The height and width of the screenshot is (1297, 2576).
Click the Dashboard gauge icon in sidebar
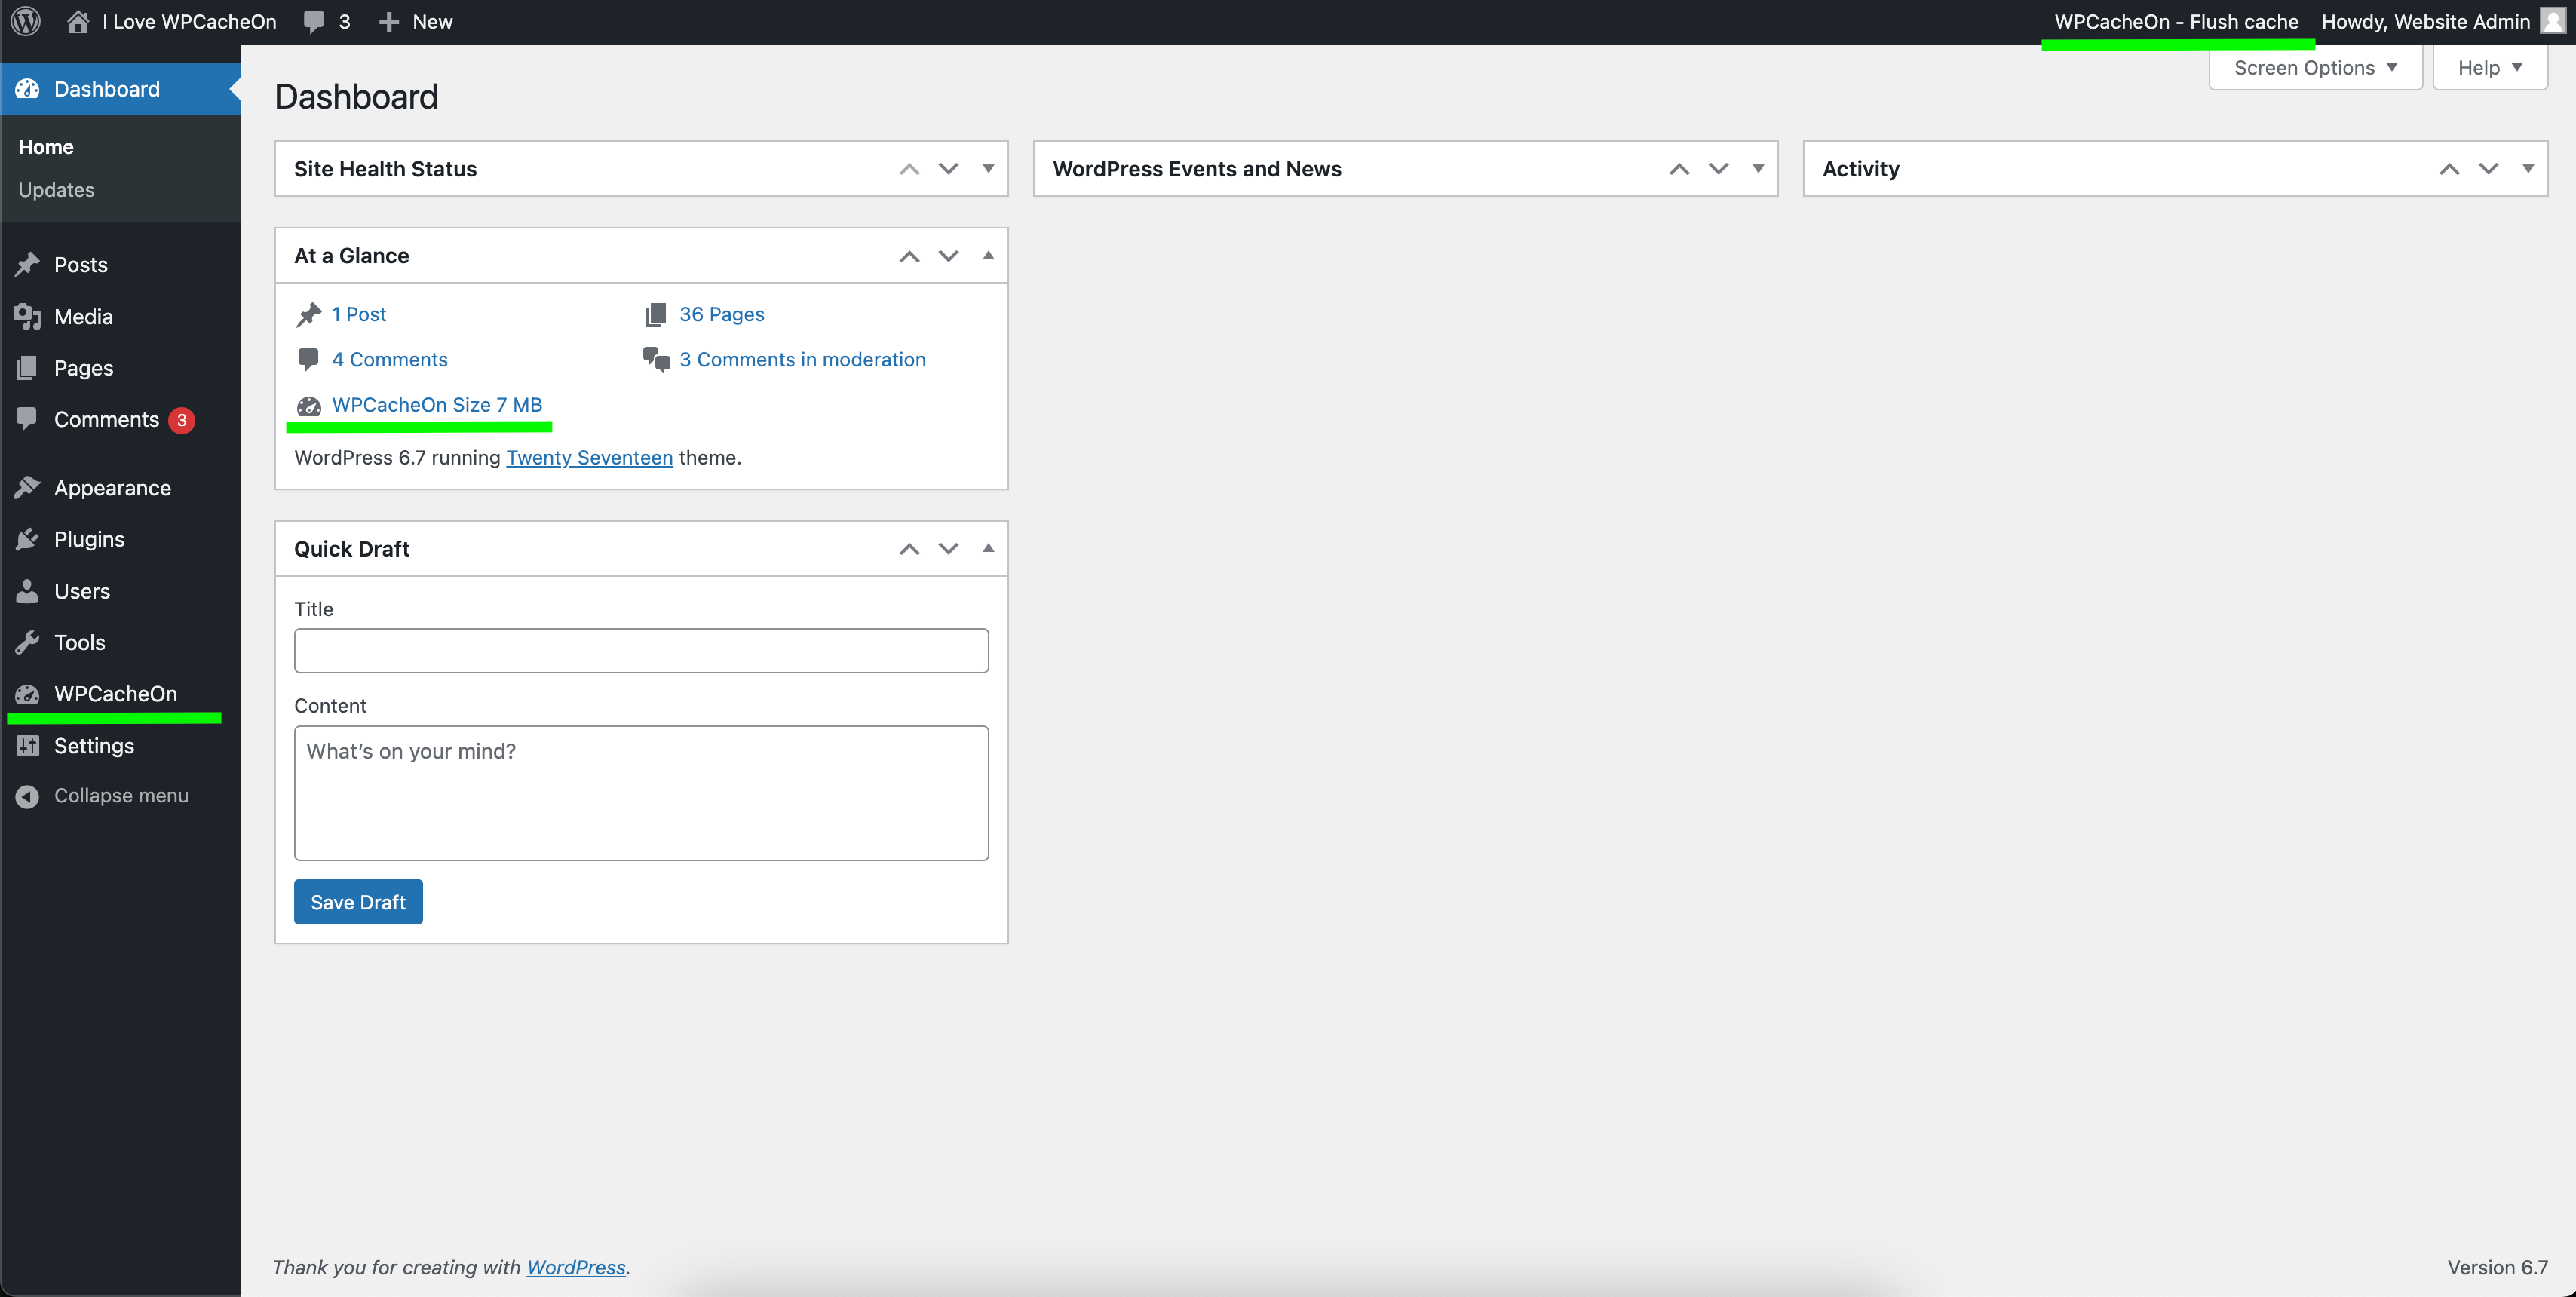pyautogui.click(x=27, y=89)
